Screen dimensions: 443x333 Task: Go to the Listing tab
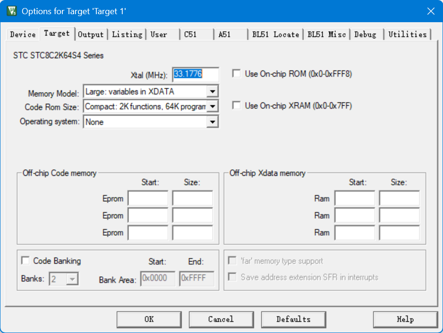pyautogui.click(x=127, y=34)
